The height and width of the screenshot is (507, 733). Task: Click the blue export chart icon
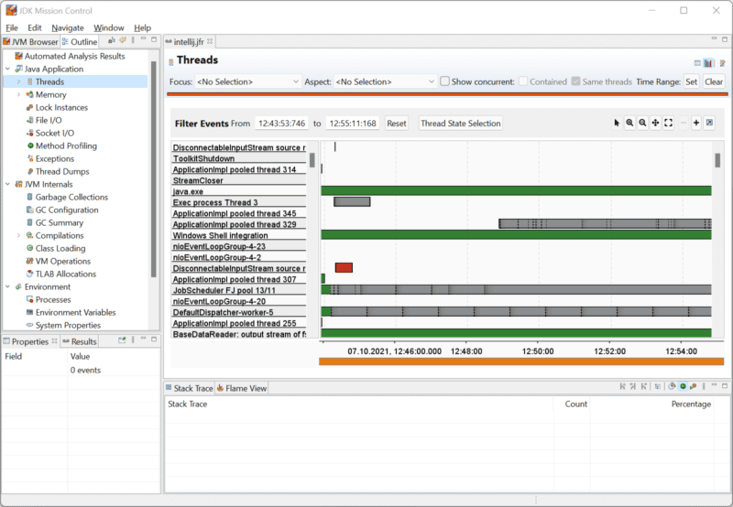(709, 123)
